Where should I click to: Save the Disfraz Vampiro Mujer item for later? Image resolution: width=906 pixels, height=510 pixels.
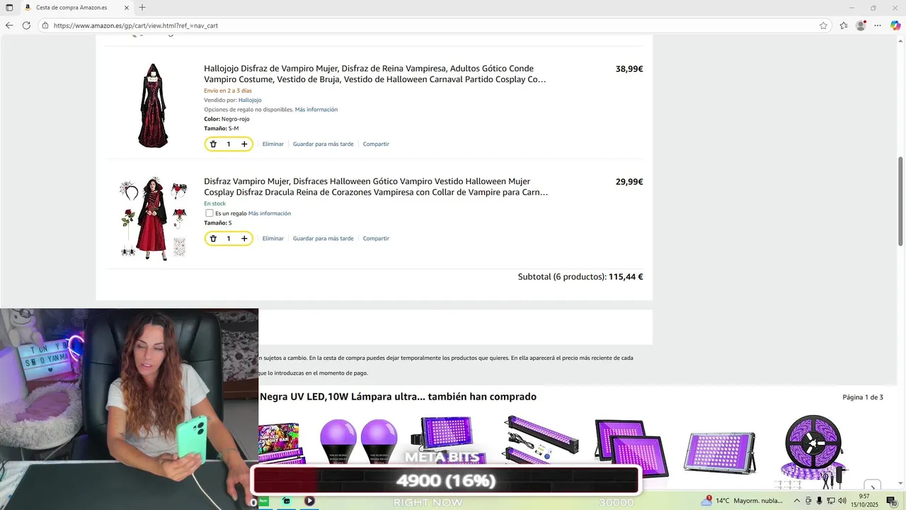coord(323,239)
